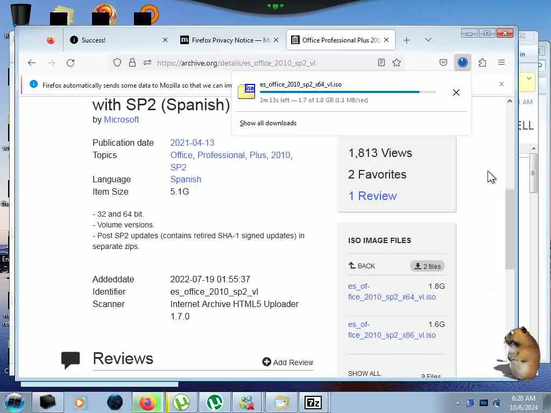Viewport: 551px width, 413px height.
Task: Click the Professional topic link
Action: [x=221, y=155]
